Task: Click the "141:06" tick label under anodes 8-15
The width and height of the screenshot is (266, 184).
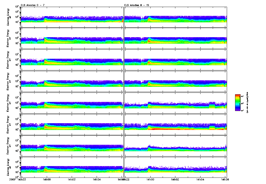Action: (225, 179)
